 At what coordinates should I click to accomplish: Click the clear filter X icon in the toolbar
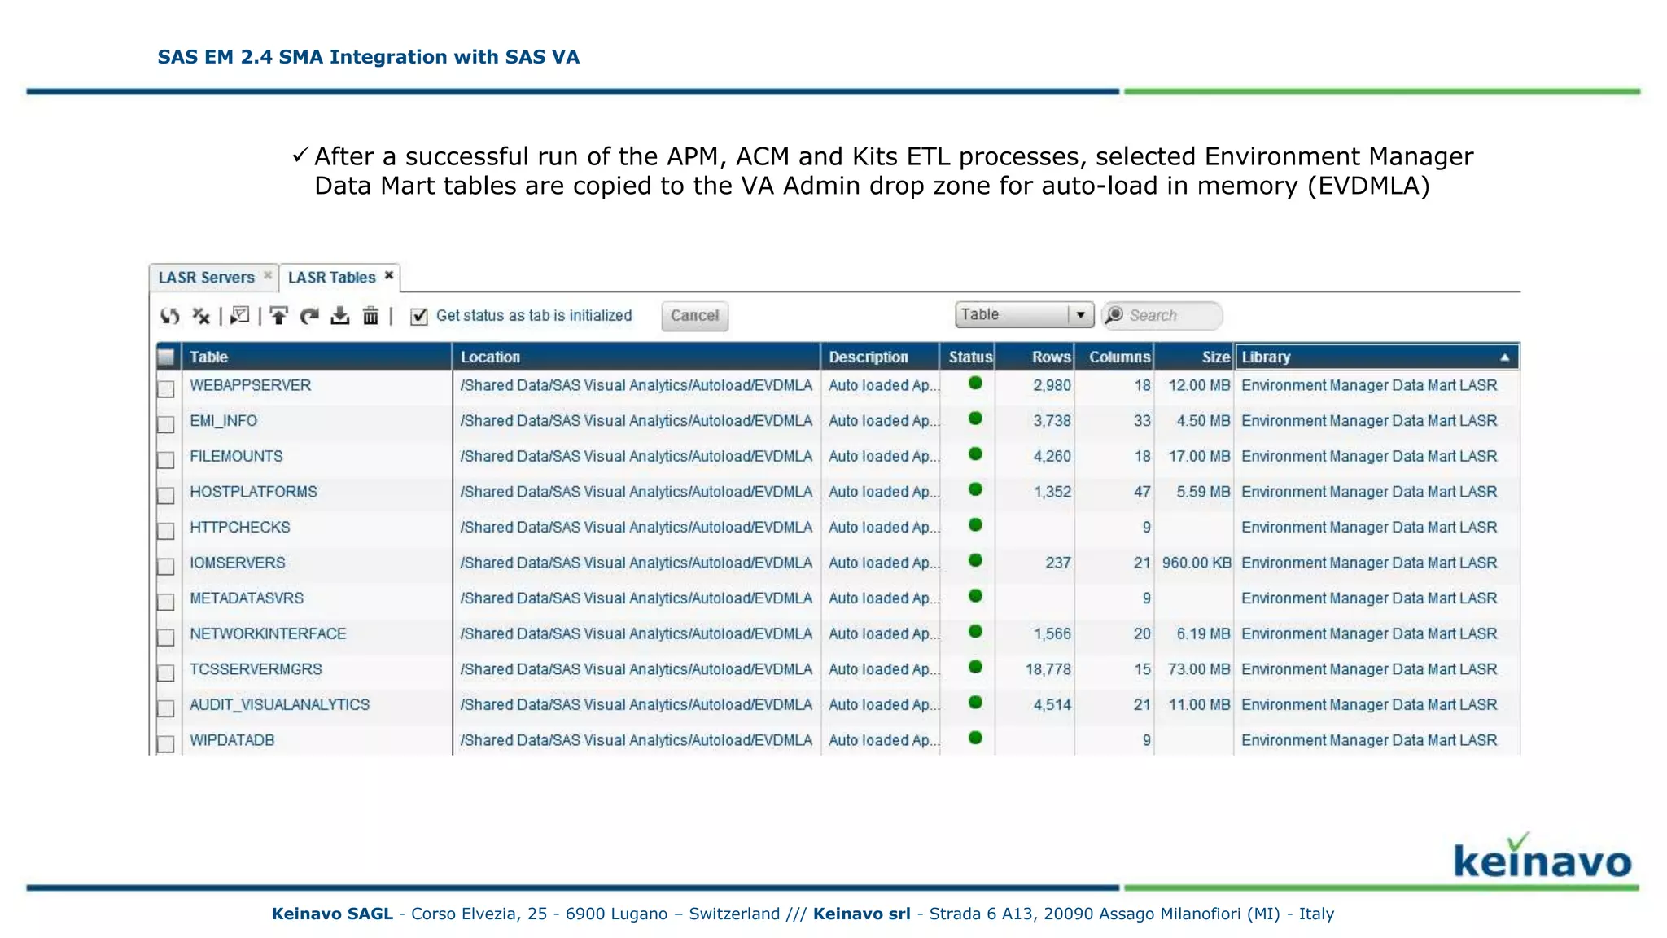[x=201, y=316]
